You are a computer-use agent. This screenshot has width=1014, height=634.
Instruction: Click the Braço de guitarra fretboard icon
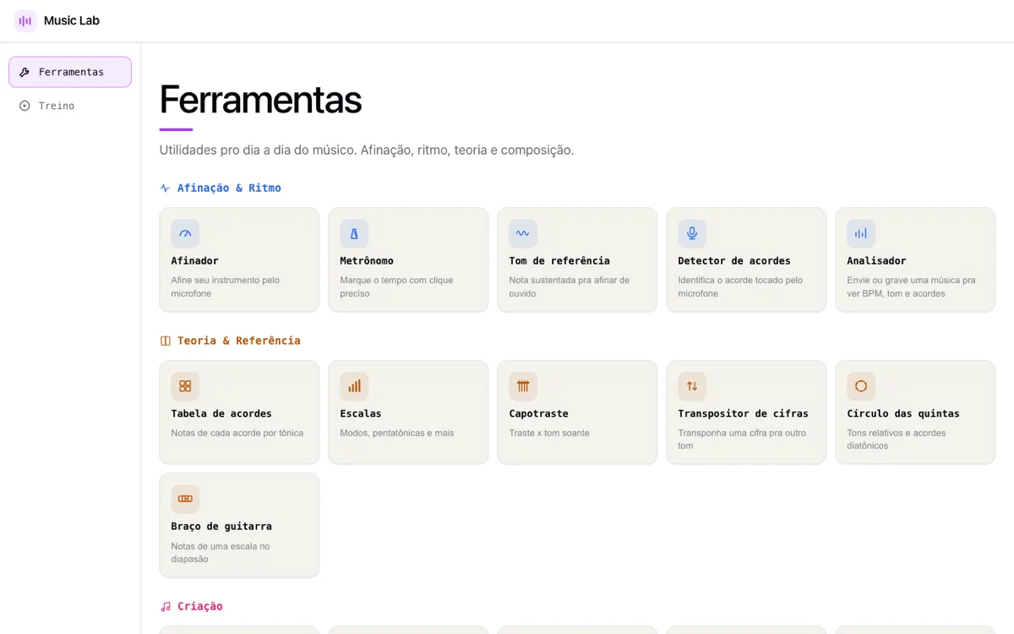tap(185, 499)
